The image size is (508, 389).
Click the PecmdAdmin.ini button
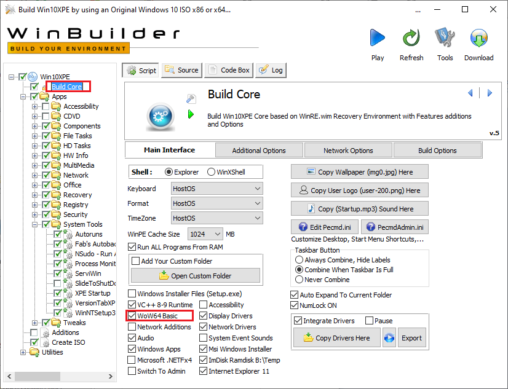click(x=395, y=227)
